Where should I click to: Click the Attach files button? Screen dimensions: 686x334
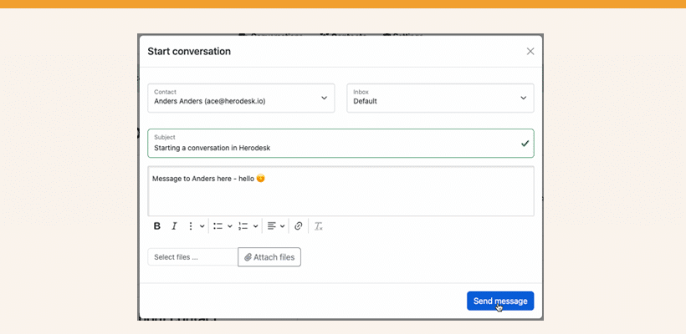pyautogui.click(x=269, y=257)
